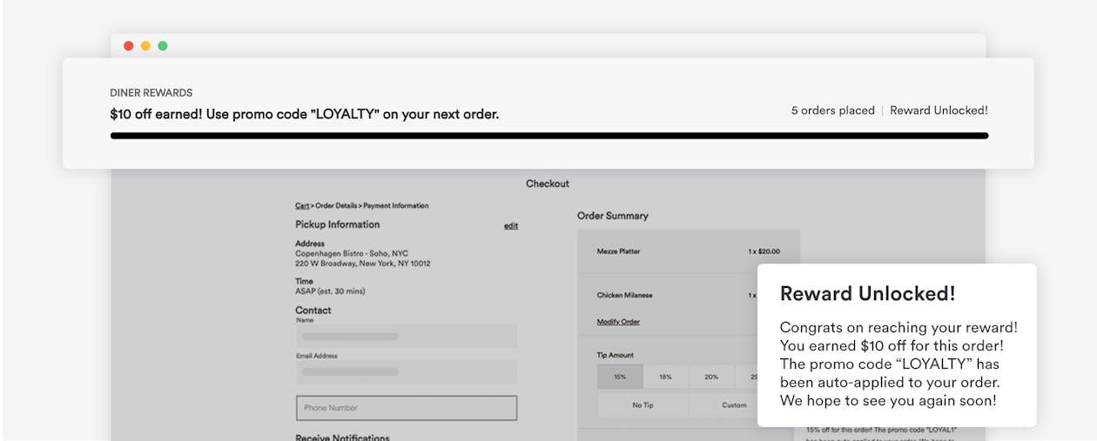
Task: Click the "ASAP (est. 30 mins)" time text
Action: pyautogui.click(x=328, y=291)
